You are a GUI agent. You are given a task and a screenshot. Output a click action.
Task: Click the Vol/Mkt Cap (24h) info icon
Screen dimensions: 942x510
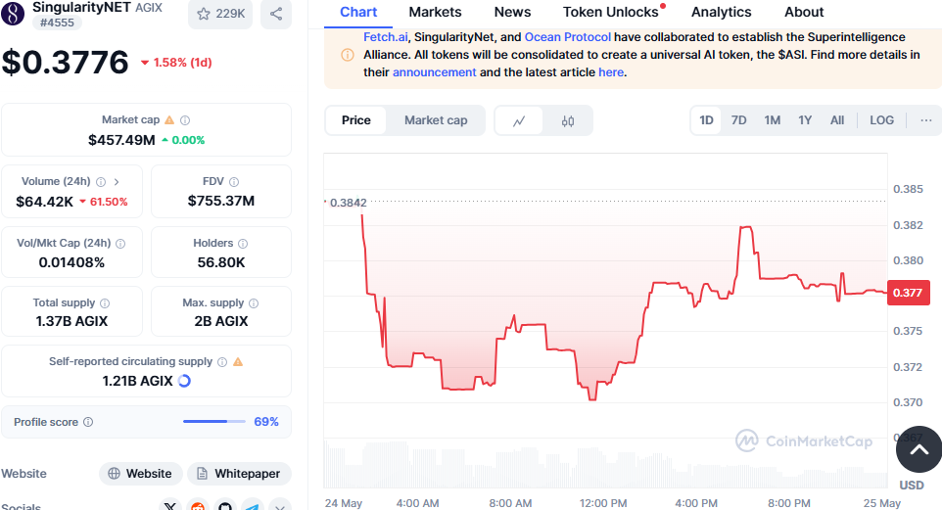[x=120, y=244]
